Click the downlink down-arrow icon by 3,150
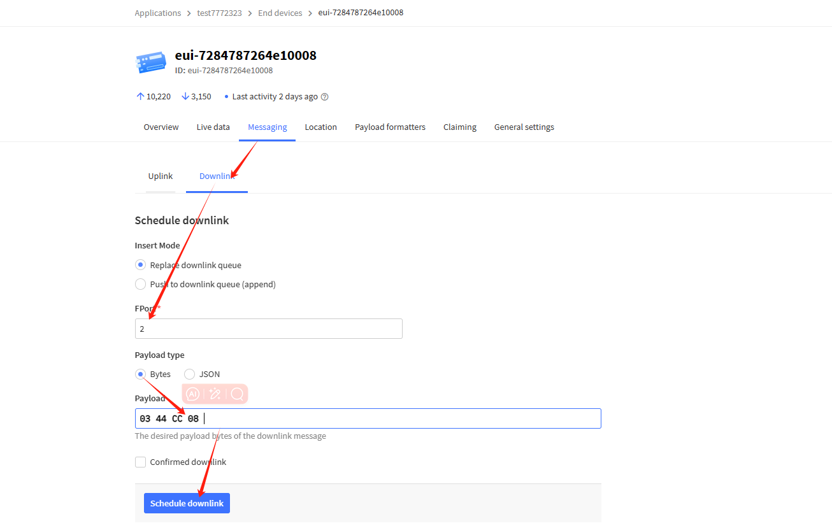Viewport: 832px width, 528px height. [185, 97]
